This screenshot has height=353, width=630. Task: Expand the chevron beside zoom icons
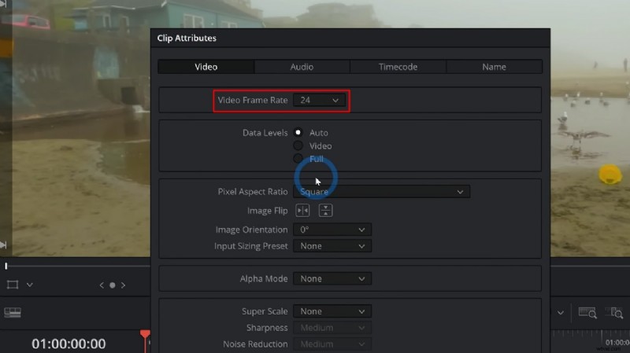(x=561, y=312)
